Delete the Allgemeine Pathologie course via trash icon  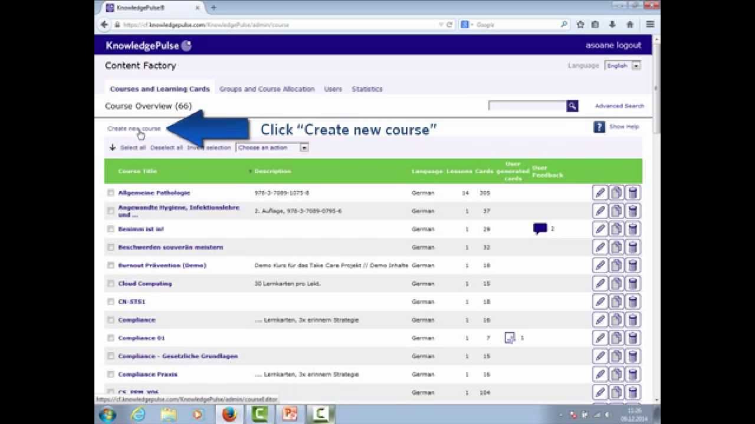633,193
